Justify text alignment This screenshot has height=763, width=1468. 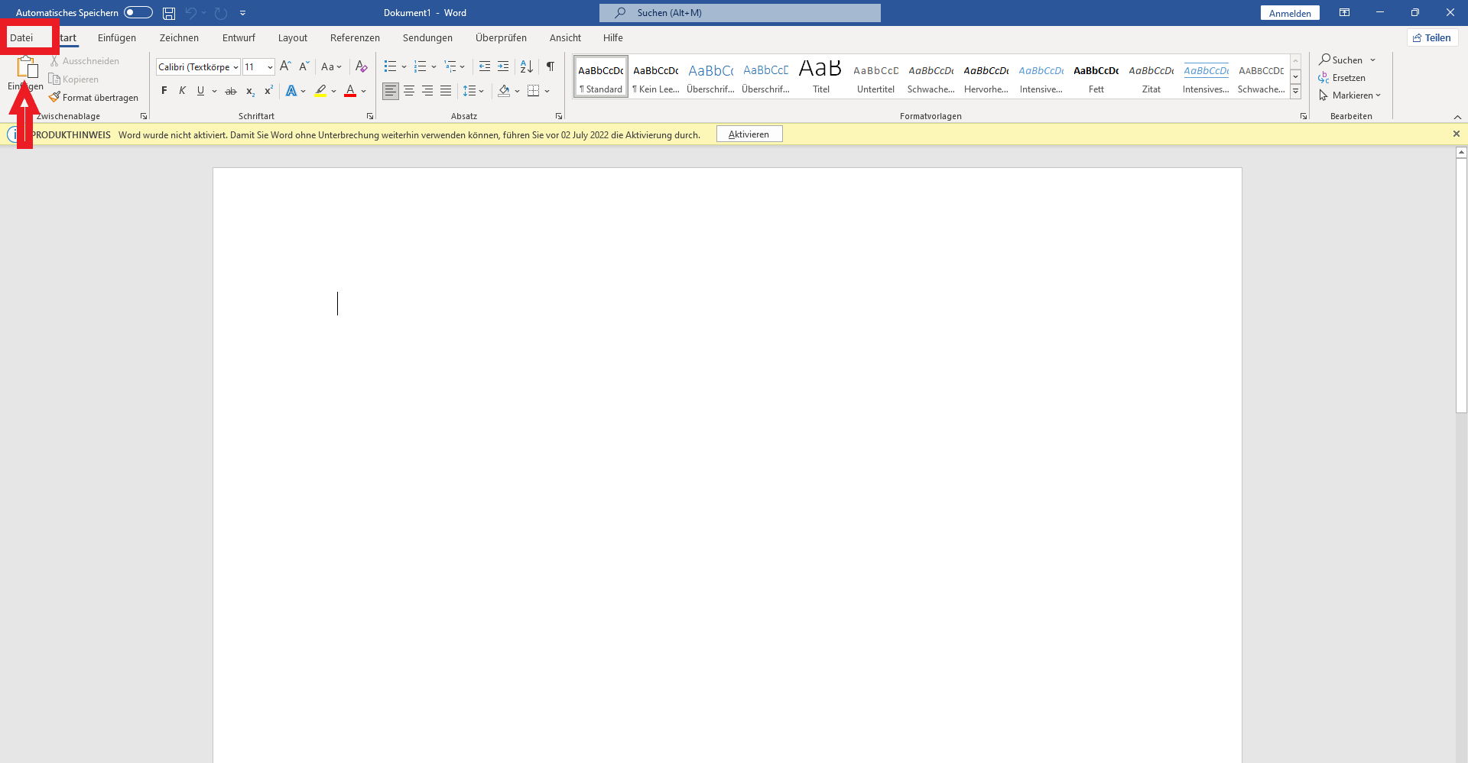(x=446, y=91)
